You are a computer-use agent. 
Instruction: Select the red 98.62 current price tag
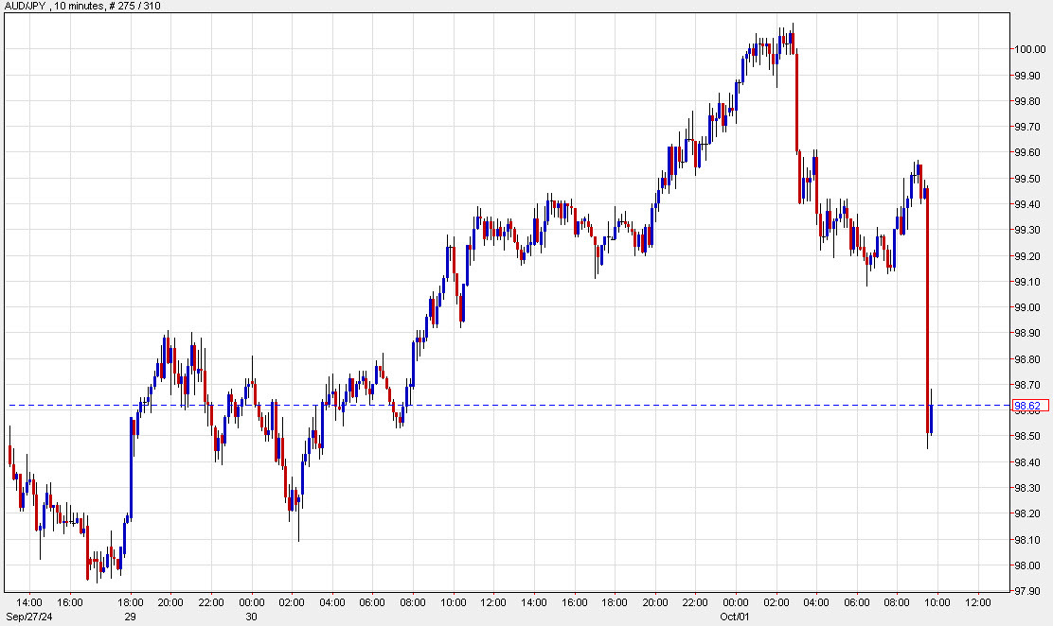click(1032, 404)
